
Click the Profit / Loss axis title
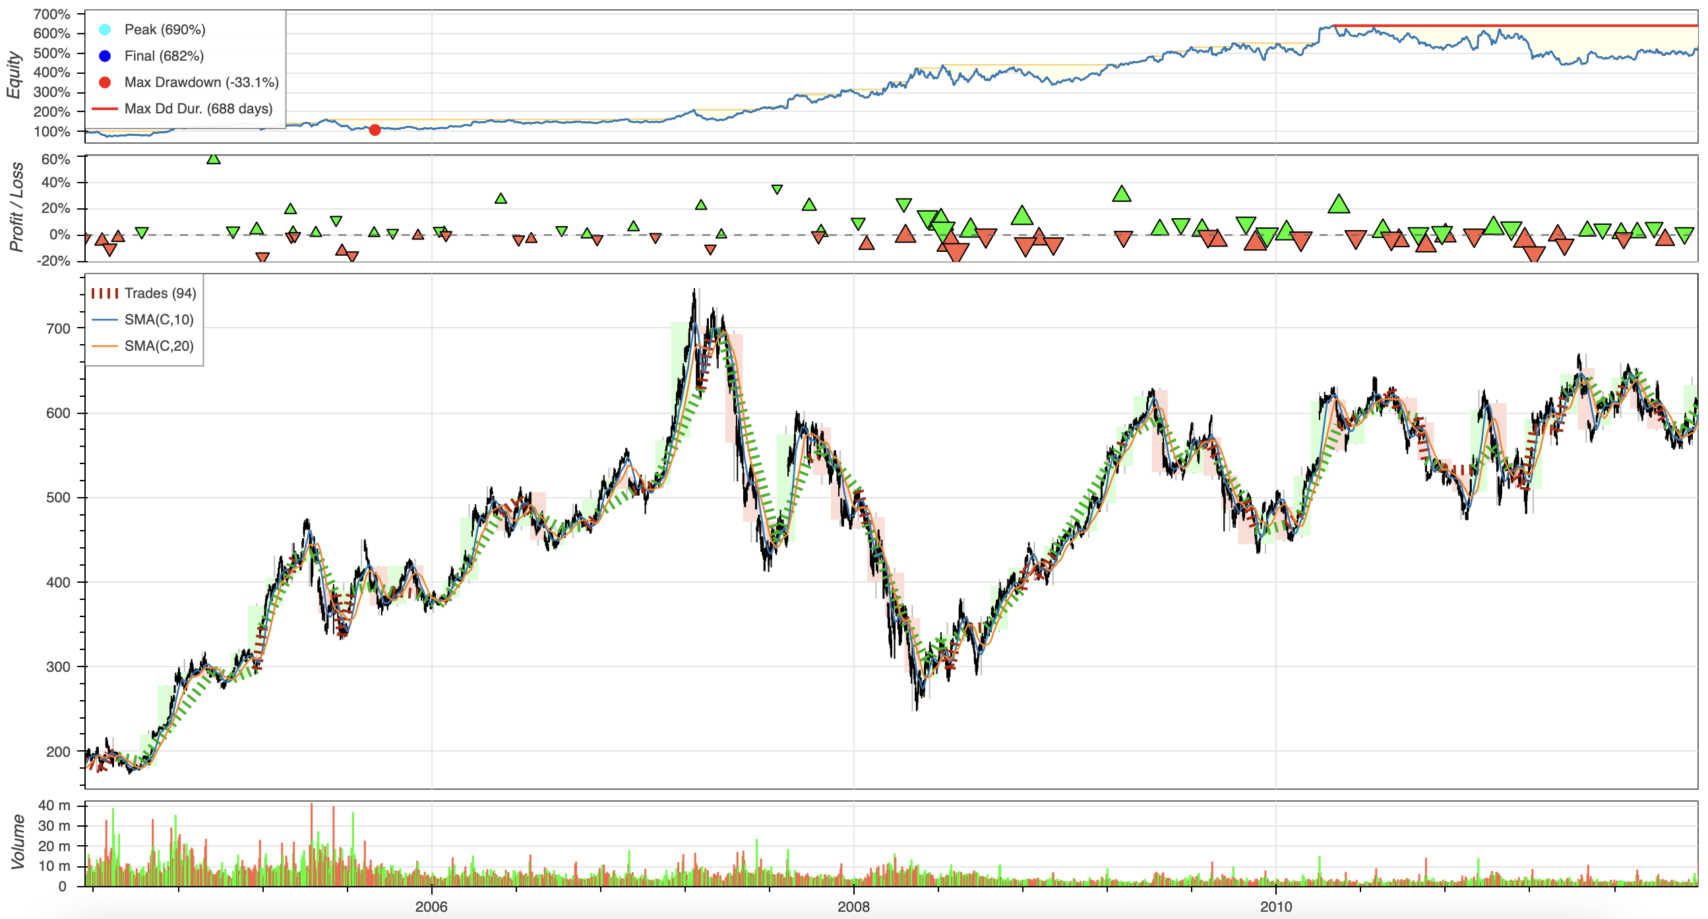(16, 208)
